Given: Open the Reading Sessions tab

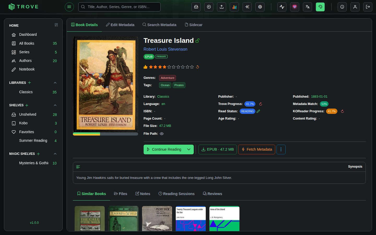Looking at the screenshot, I should [x=177, y=194].
